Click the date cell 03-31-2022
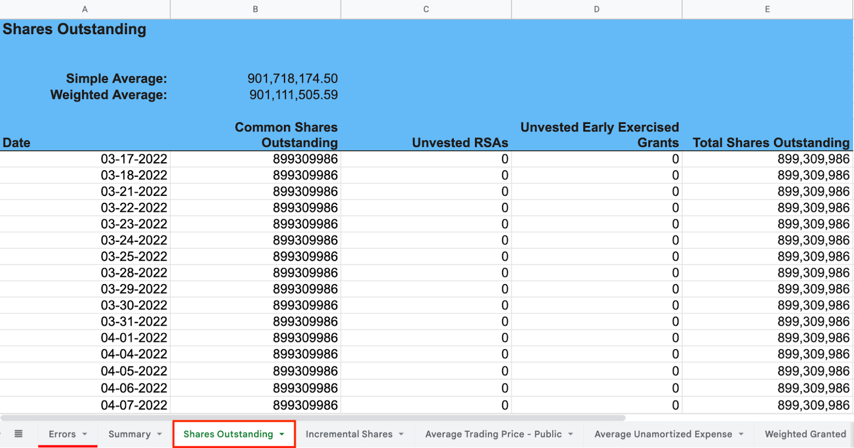Image resolution: width=854 pixels, height=448 pixels. 85,321
